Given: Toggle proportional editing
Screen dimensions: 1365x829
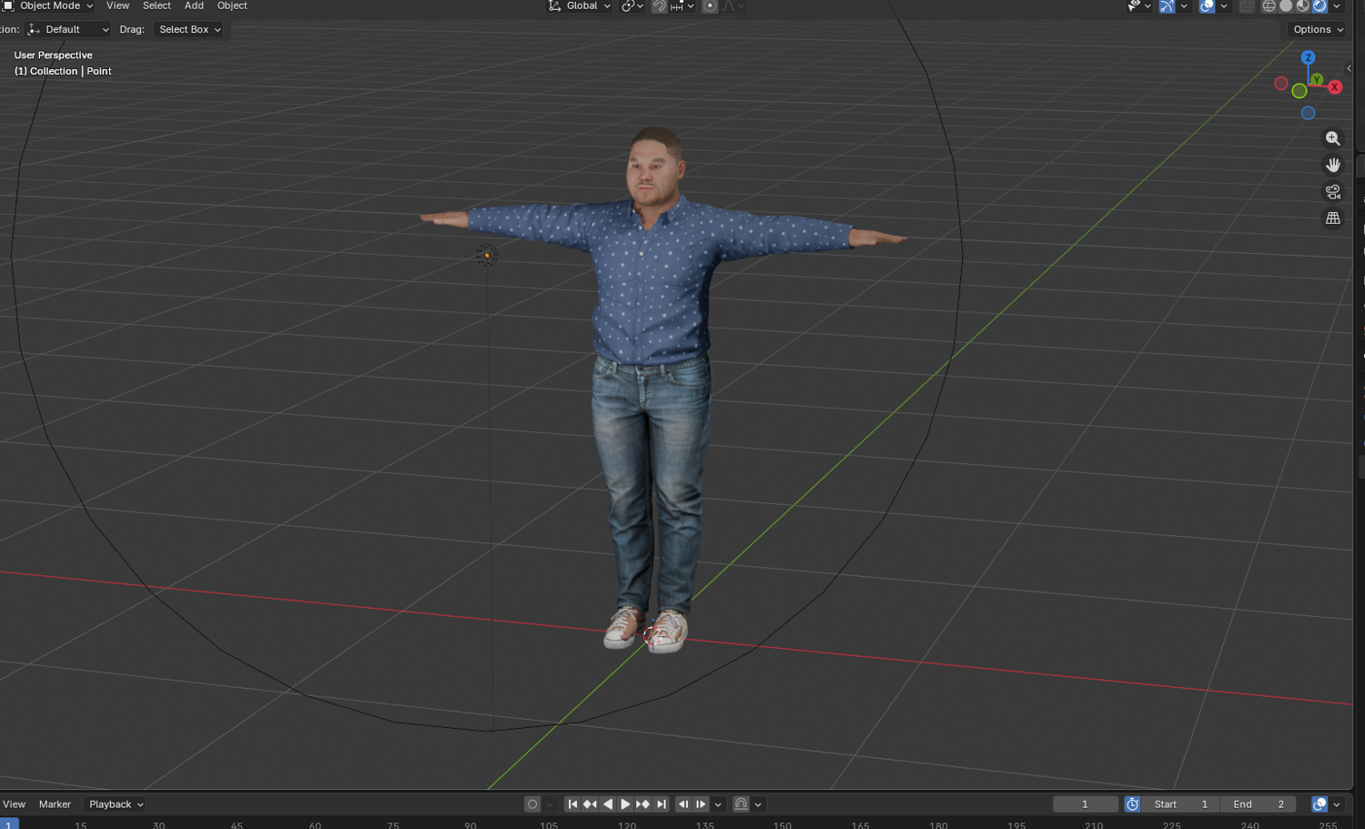Looking at the screenshot, I should coord(710,6).
